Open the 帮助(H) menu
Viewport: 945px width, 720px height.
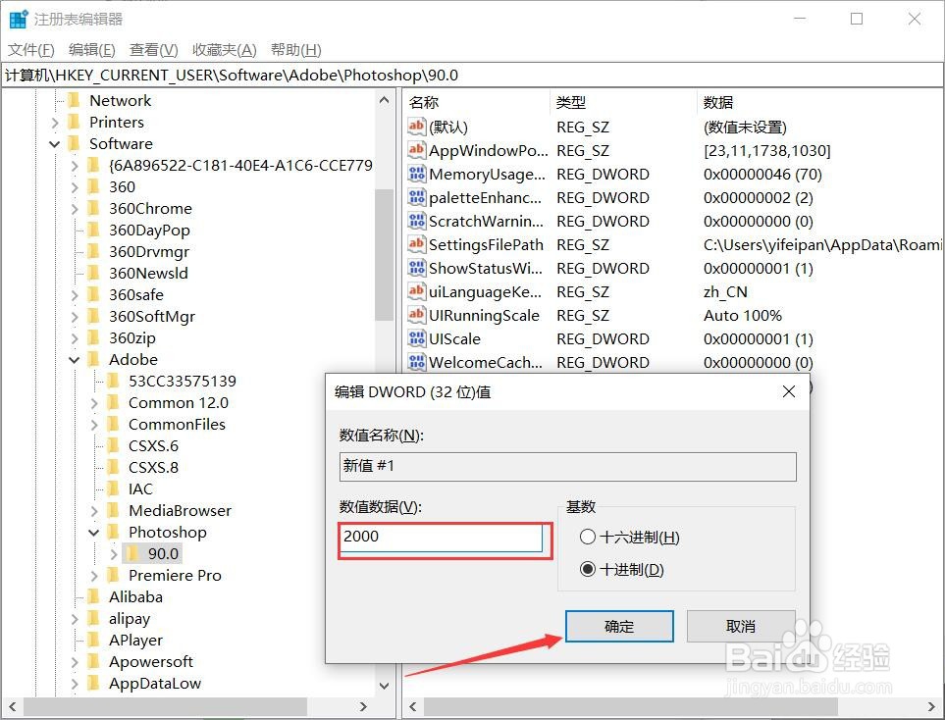tap(296, 49)
